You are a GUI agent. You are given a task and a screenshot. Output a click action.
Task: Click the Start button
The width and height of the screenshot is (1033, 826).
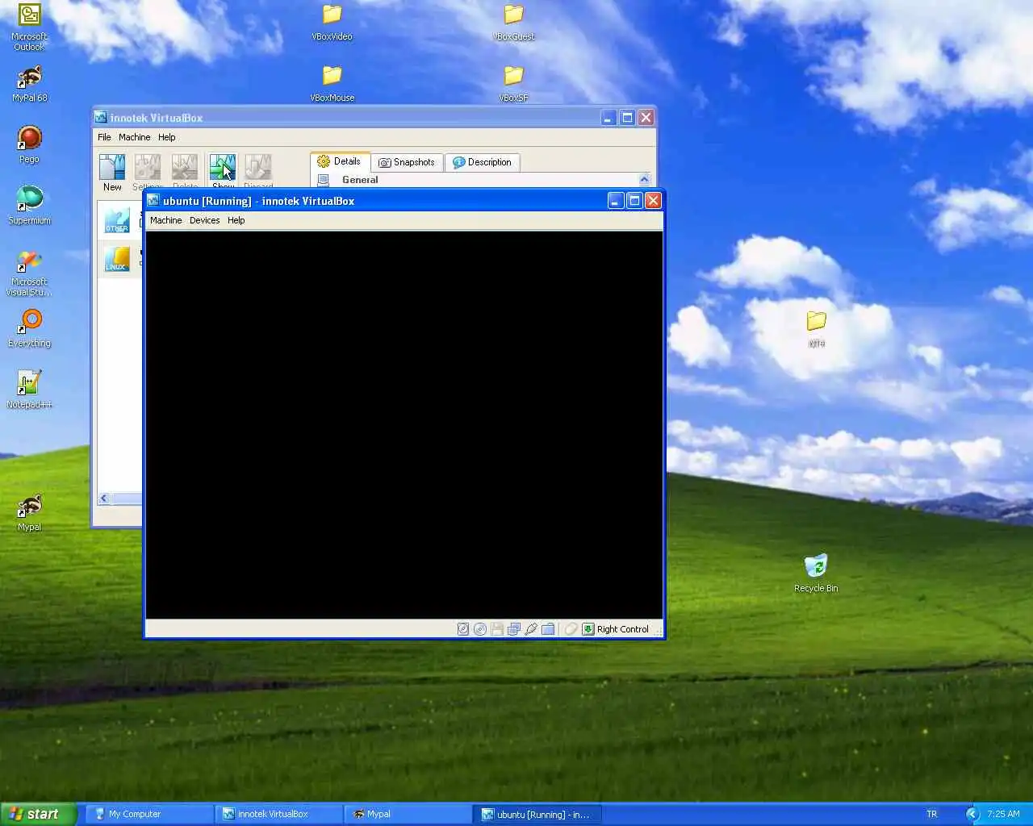(x=38, y=814)
